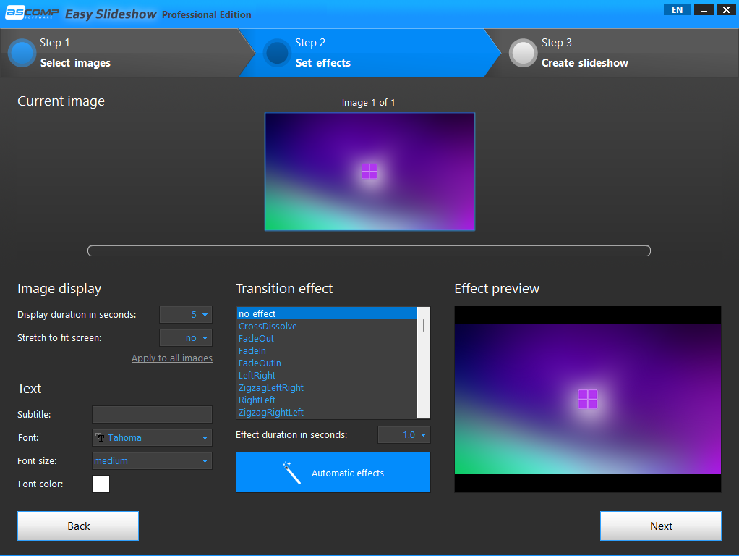Select the 'no effect' transition
Image resolution: width=739 pixels, height=556 pixels.
pyautogui.click(x=327, y=313)
